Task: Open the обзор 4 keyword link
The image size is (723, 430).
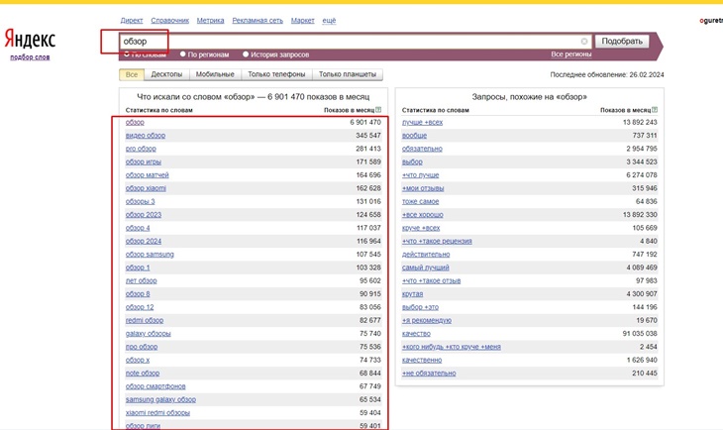Action: [x=138, y=228]
